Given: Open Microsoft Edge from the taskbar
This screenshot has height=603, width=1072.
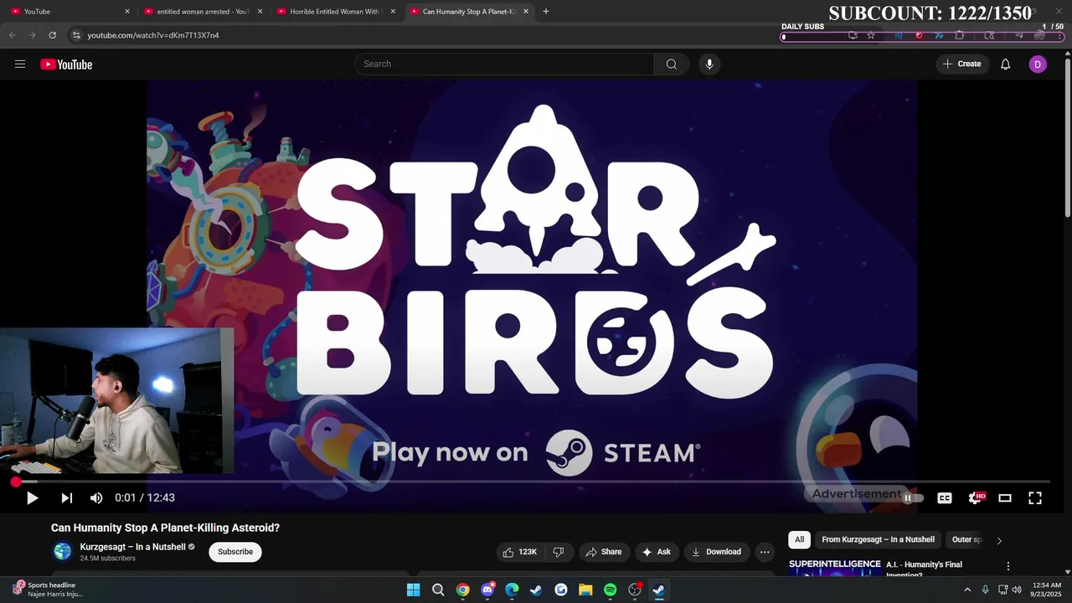Looking at the screenshot, I should pos(512,590).
